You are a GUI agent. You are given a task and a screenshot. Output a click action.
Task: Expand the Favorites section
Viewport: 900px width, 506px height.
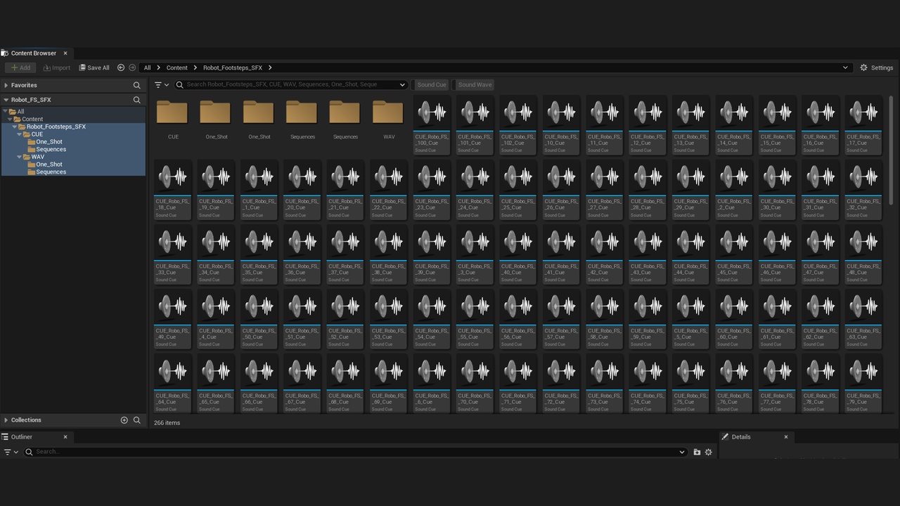pos(6,85)
